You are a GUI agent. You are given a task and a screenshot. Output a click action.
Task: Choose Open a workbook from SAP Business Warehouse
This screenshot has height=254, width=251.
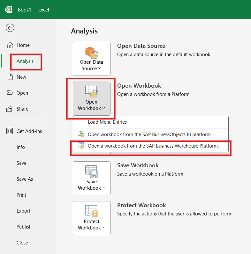[153, 146]
